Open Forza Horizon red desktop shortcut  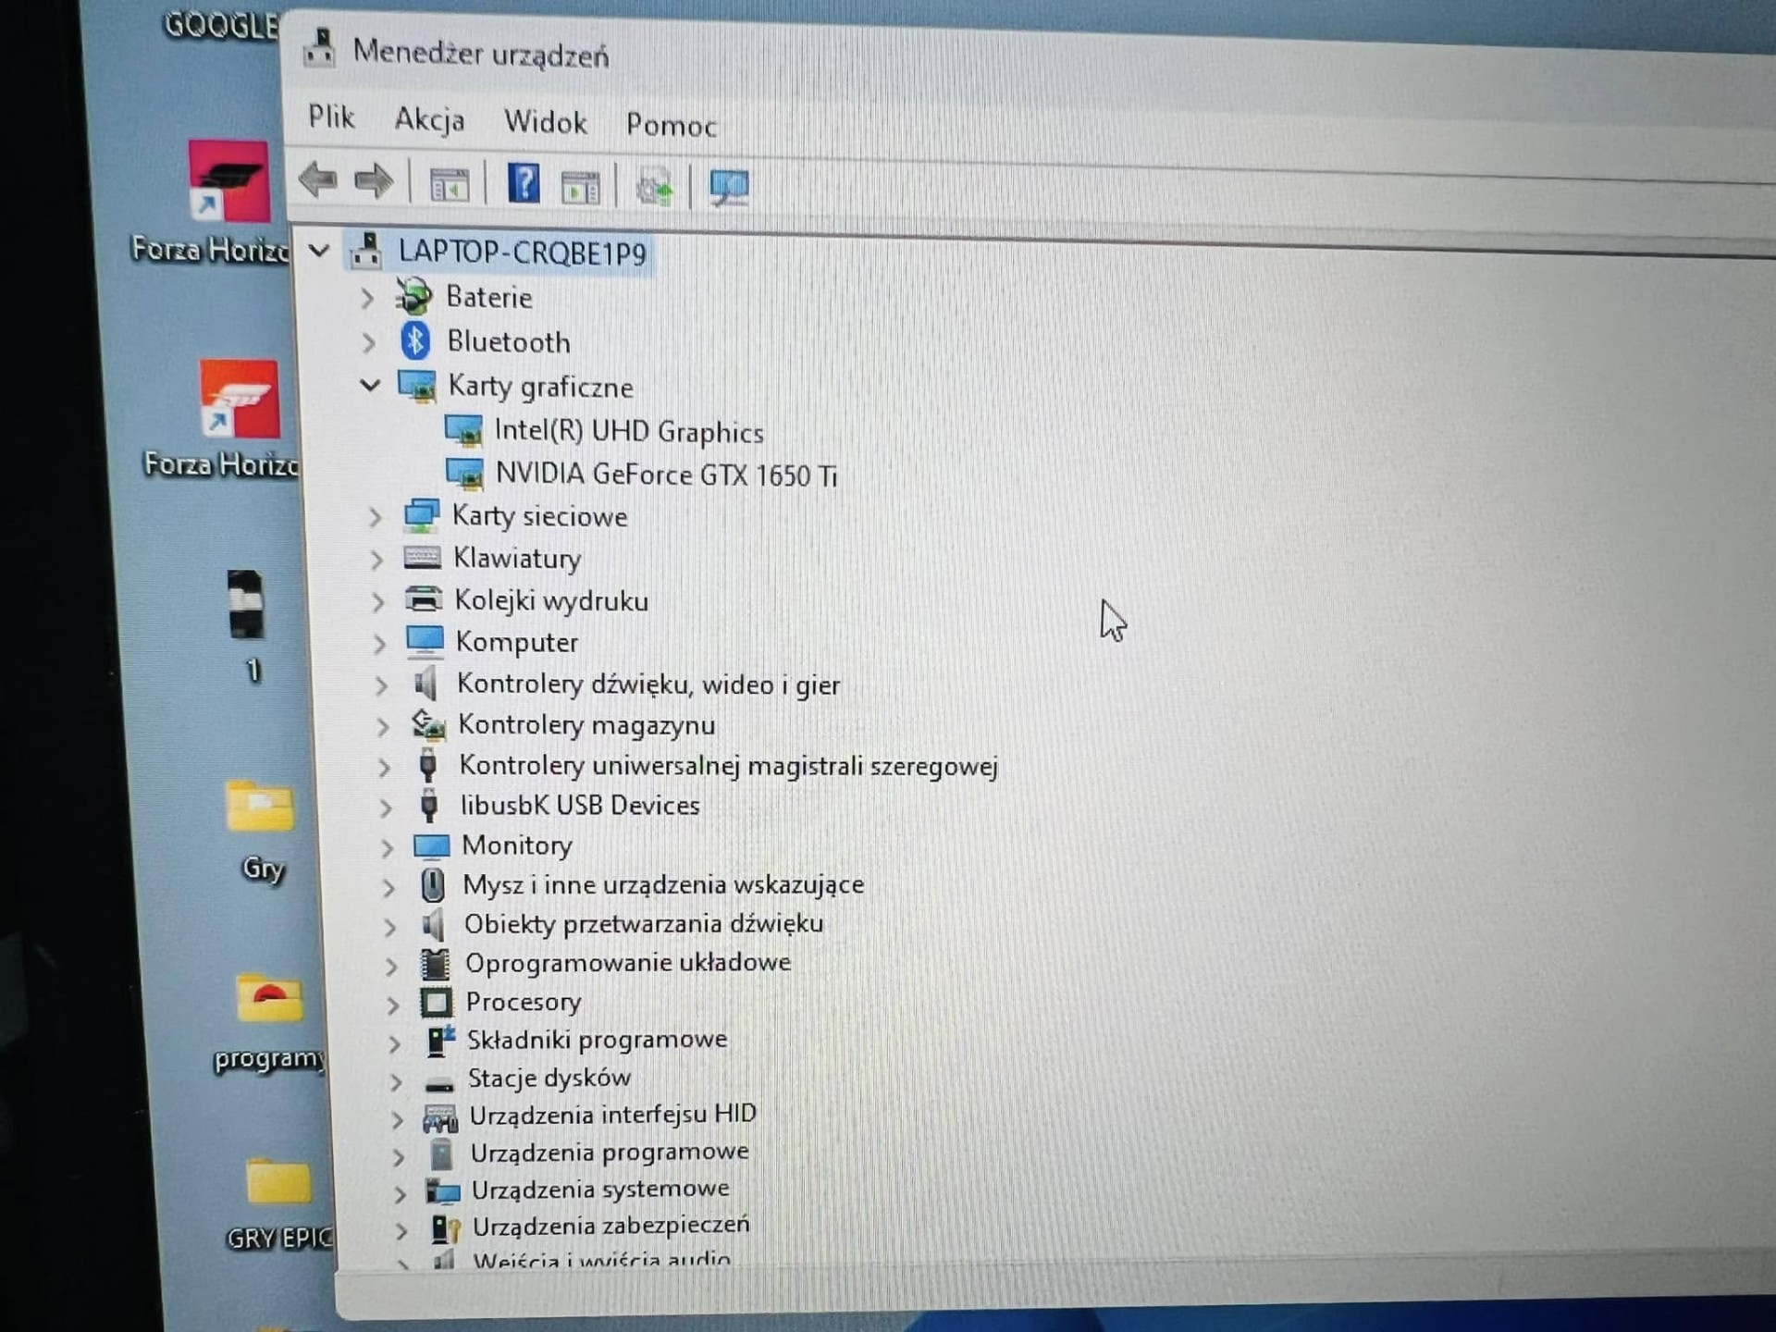click(240, 401)
